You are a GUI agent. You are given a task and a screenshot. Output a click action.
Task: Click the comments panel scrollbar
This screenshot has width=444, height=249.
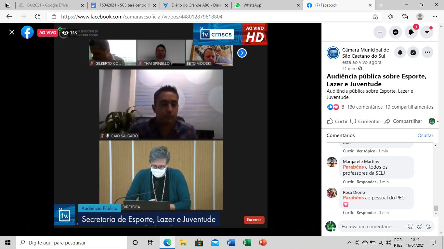click(x=436, y=208)
